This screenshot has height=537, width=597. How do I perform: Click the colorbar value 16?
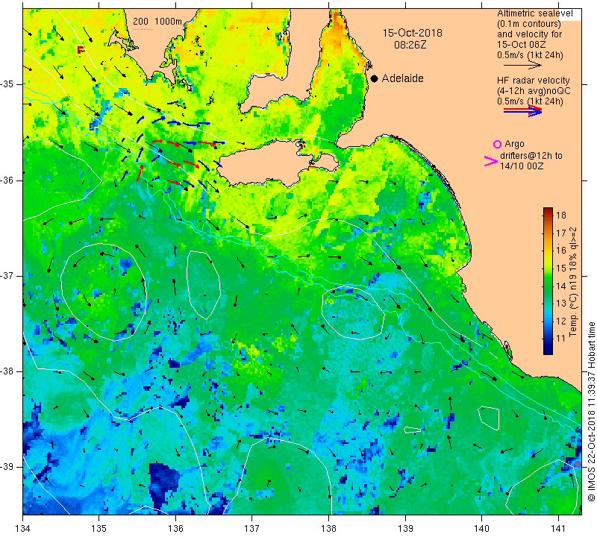pyautogui.click(x=561, y=250)
